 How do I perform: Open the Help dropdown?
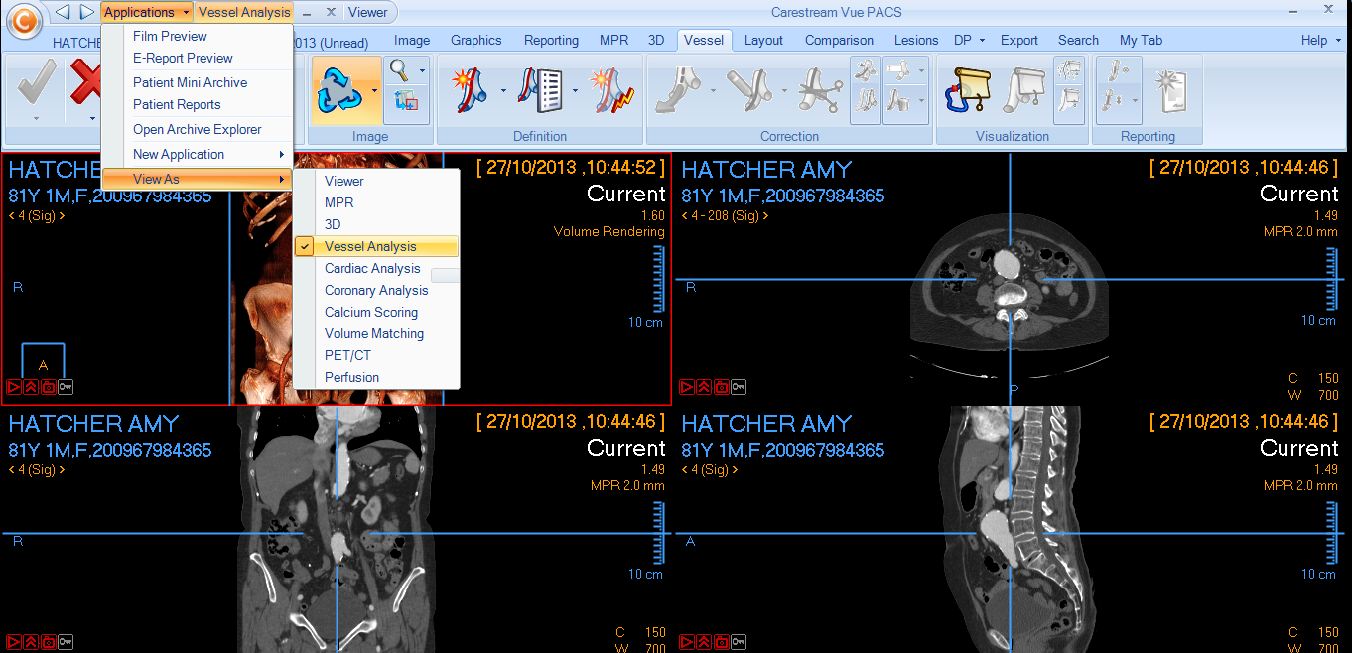1320,40
